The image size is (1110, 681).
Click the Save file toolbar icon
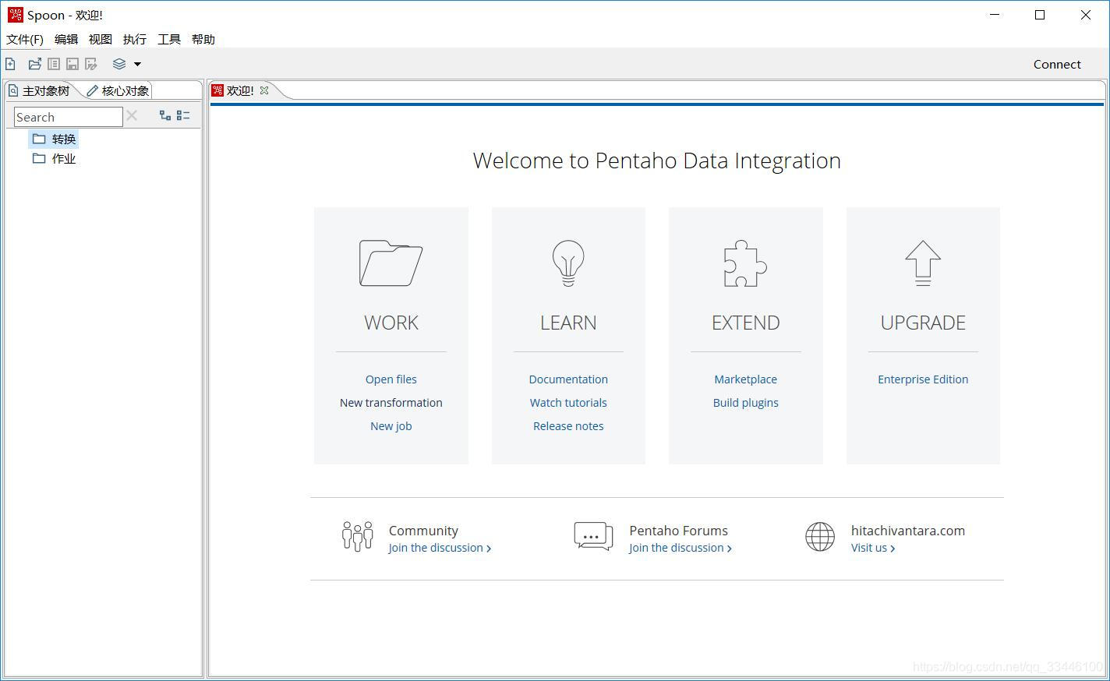click(72, 64)
